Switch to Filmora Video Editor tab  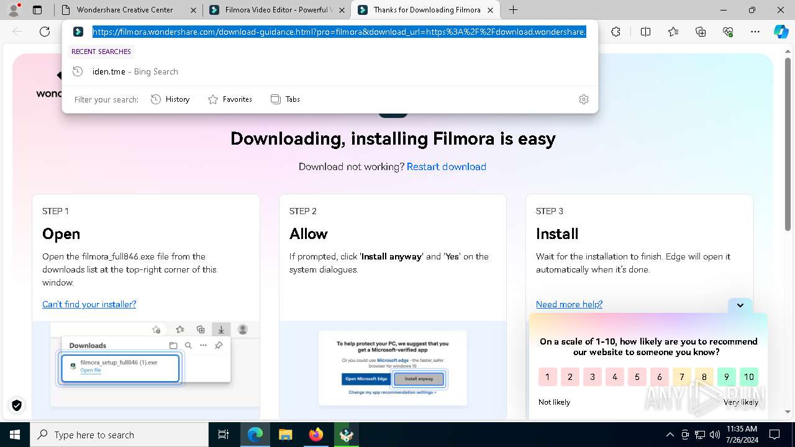click(276, 10)
